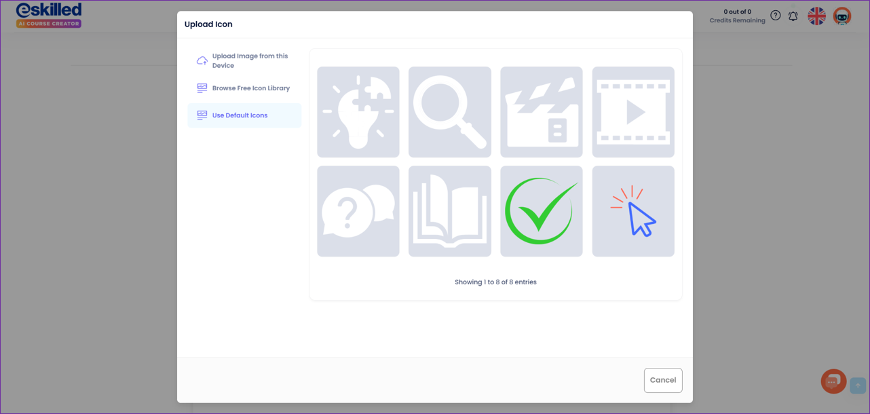Choose the blue cursor click icon
This screenshot has height=414, width=870.
632,211
